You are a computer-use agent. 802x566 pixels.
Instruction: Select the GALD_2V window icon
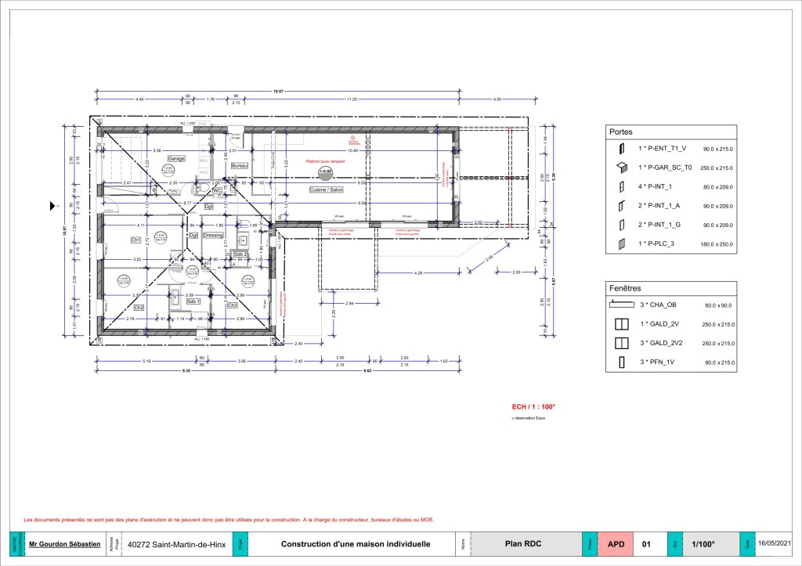pyautogui.click(x=621, y=323)
